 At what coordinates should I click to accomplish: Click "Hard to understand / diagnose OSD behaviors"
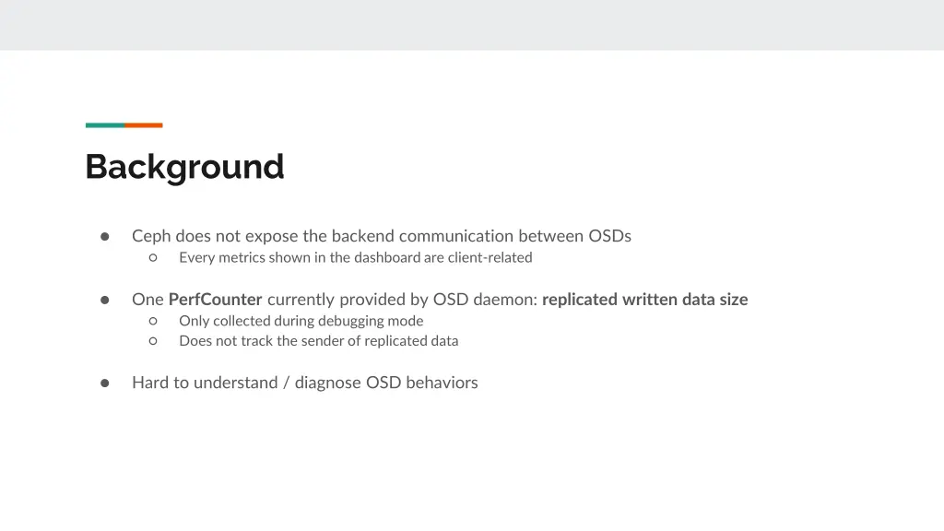[x=304, y=383]
